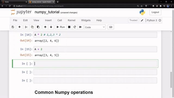Click the code cell In [15] input

[95, 49]
